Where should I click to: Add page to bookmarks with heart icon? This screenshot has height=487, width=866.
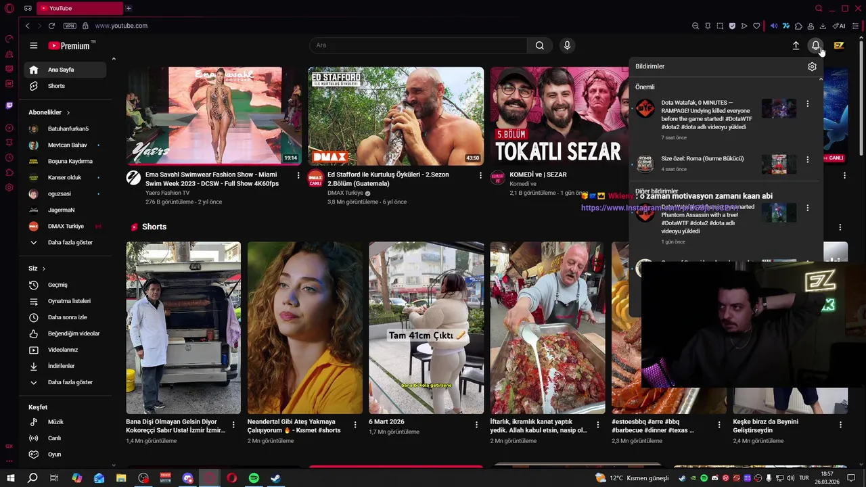756,26
